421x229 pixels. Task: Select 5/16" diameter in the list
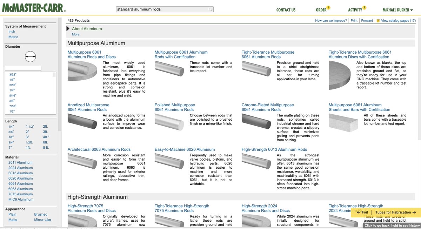13,95
